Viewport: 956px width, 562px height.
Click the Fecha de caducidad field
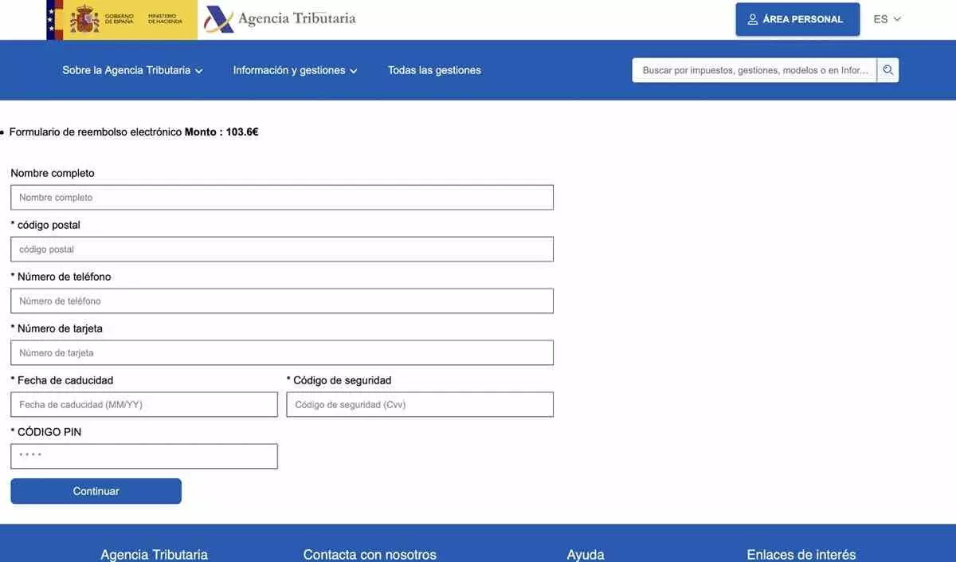144,405
